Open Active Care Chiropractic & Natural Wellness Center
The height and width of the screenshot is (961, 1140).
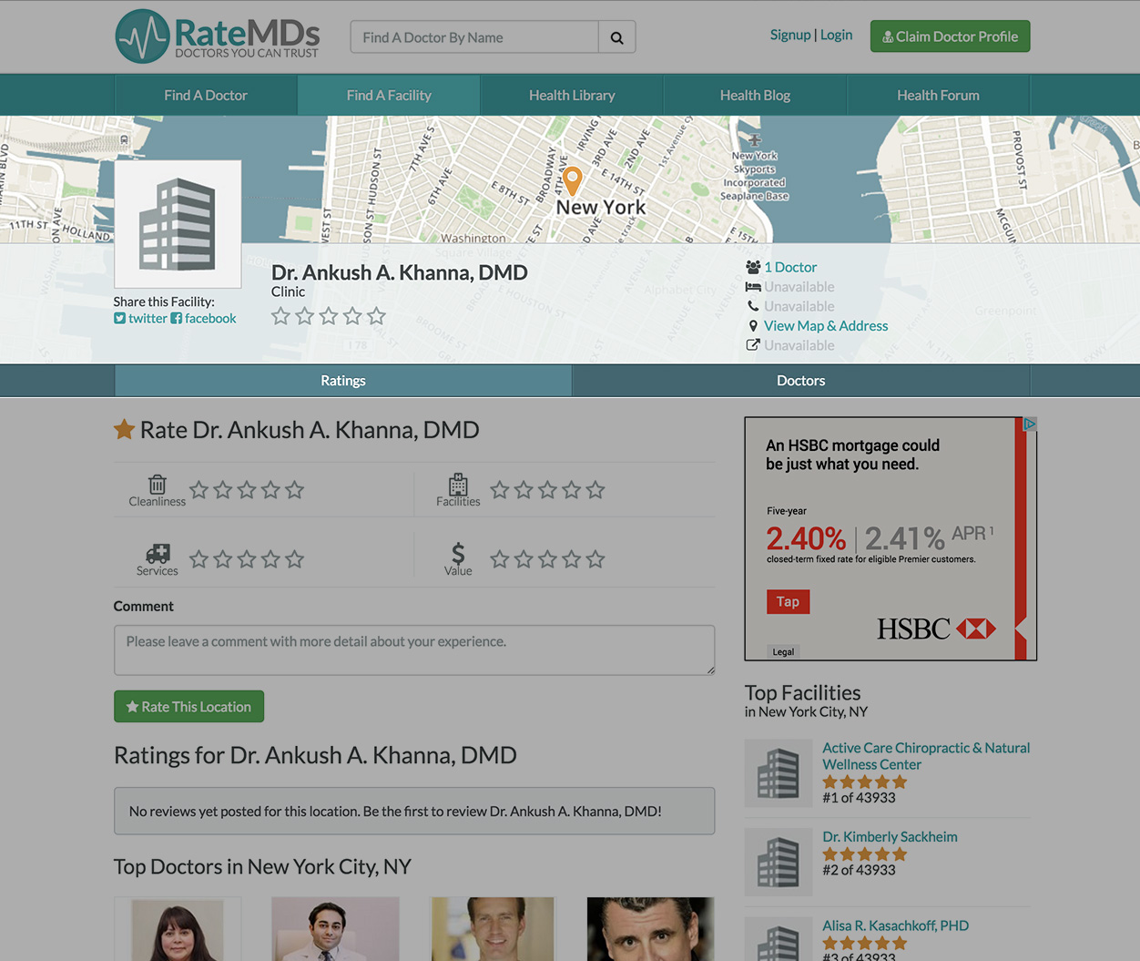click(926, 756)
